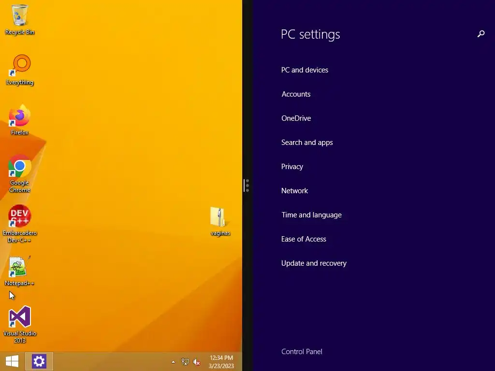Show hidden tray icons arrow

[x=173, y=362]
